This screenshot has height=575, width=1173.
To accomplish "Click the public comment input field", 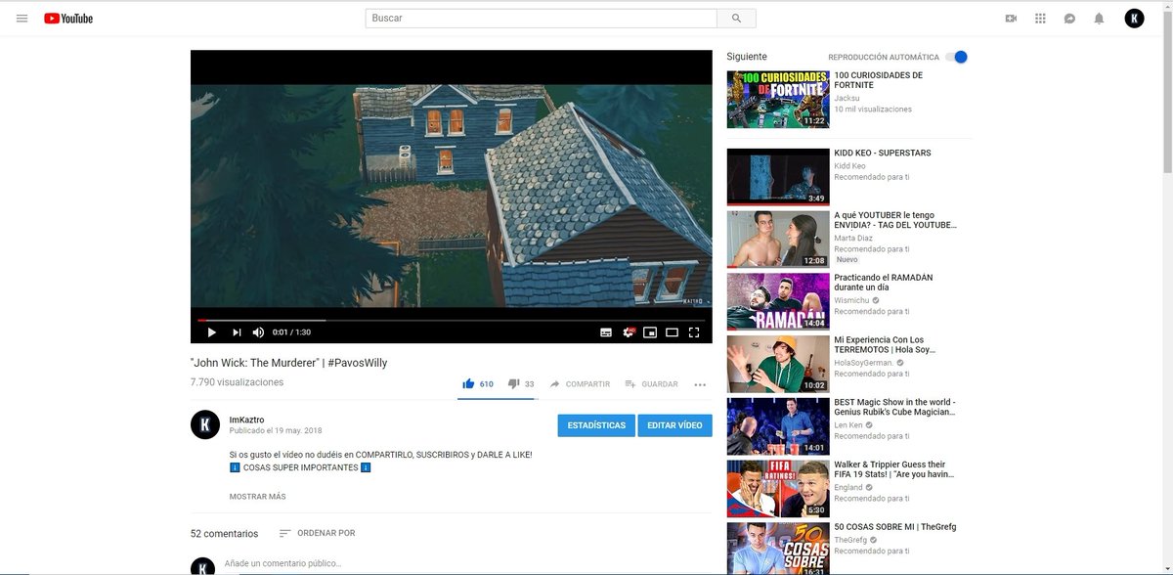I will pyautogui.click(x=467, y=563).
